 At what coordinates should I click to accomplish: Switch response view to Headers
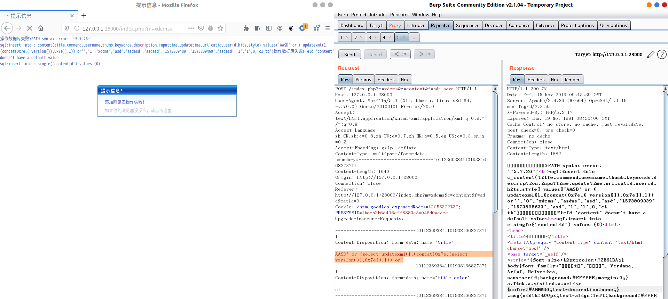[x=536, y=80]
